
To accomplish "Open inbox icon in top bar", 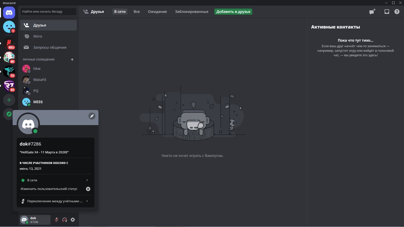I will tap(387, 12).
